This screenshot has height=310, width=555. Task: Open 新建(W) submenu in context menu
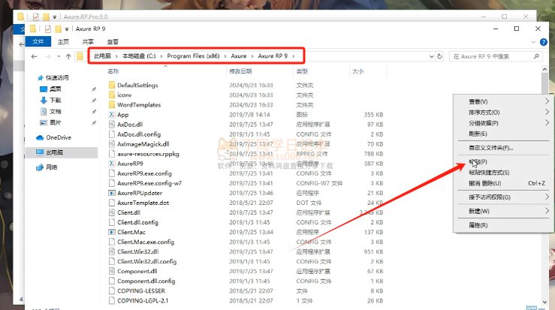[504, 211]
